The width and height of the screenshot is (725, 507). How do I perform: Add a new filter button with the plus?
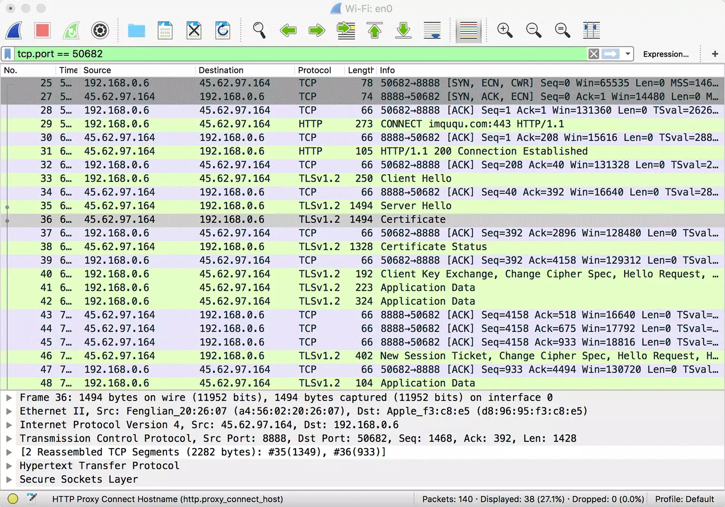pyautogui.click(x=715, y=53)
